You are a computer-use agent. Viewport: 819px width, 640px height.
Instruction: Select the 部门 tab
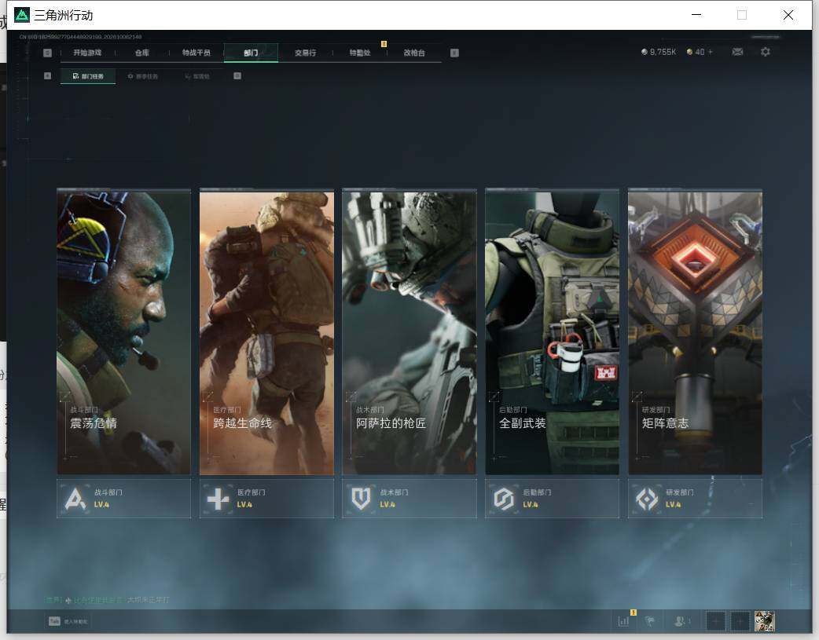pos(251,53)
